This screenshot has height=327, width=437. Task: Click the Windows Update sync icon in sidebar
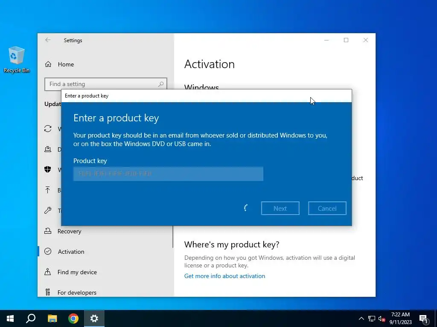tap(48, 129)
